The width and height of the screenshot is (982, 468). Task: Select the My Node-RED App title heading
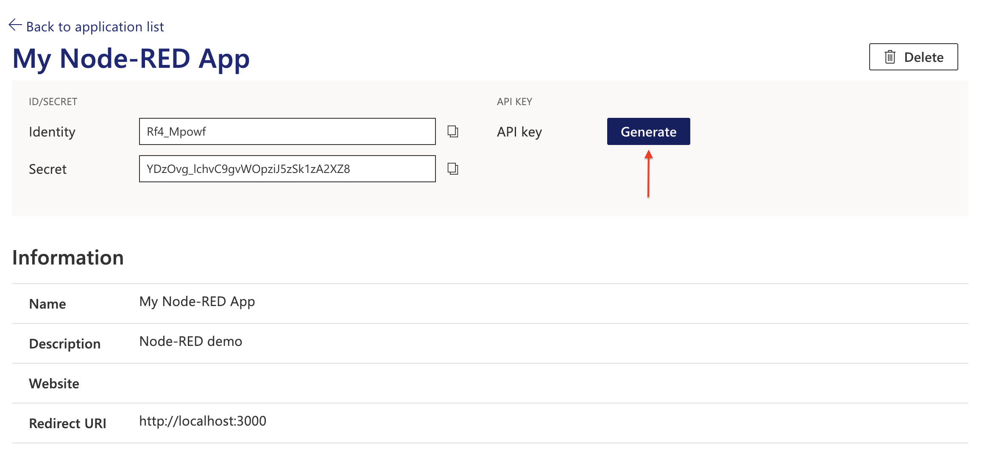(x=131, y=58)
